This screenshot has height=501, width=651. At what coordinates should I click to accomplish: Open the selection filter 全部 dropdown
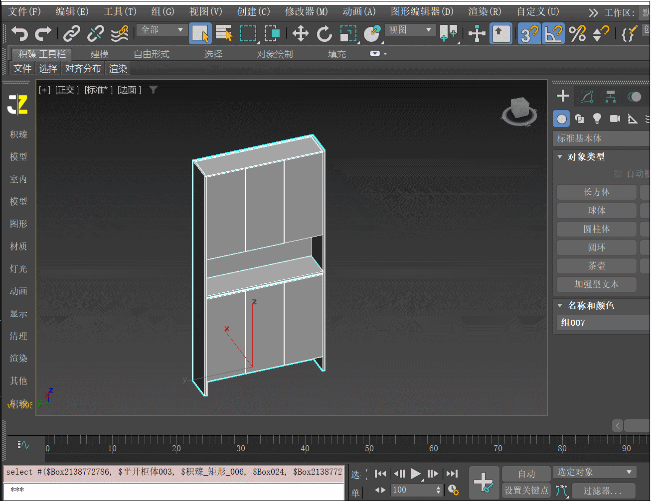pos(163,30)
